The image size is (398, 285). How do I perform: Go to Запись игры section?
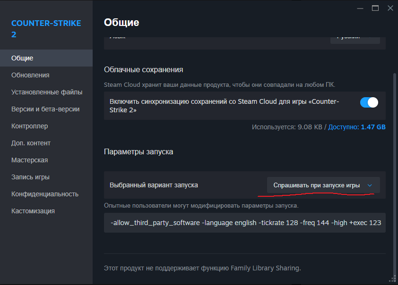tap(46, 177)
